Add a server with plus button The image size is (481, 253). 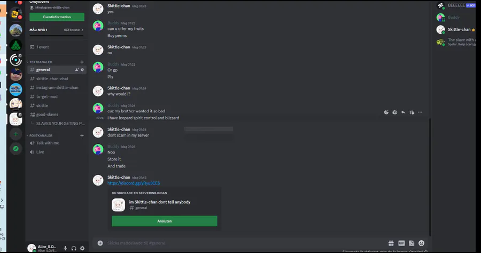click(x=15, y=134)
